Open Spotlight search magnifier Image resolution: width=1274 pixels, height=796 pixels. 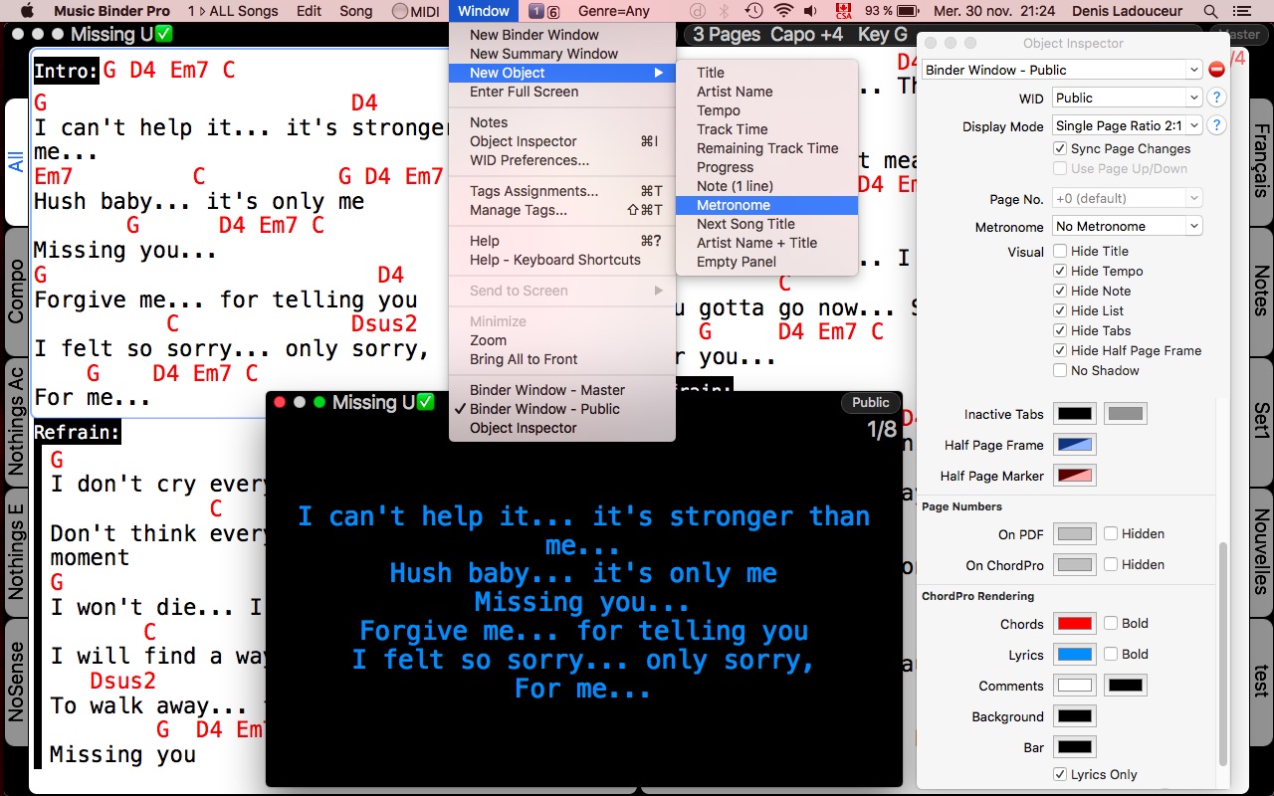tap(1210, 11)
